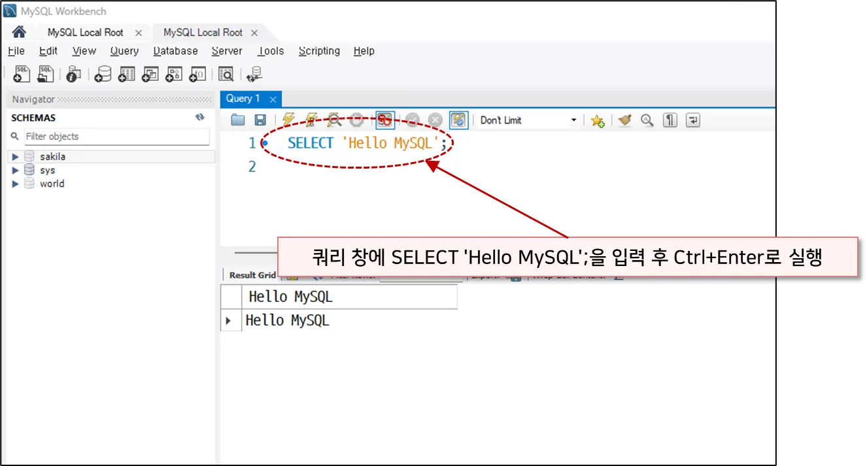This screenshot has height=466, width=867.
Task: Close the first MySQL Local Root tab
Action: pyautogui.click(x=138, y=33)
